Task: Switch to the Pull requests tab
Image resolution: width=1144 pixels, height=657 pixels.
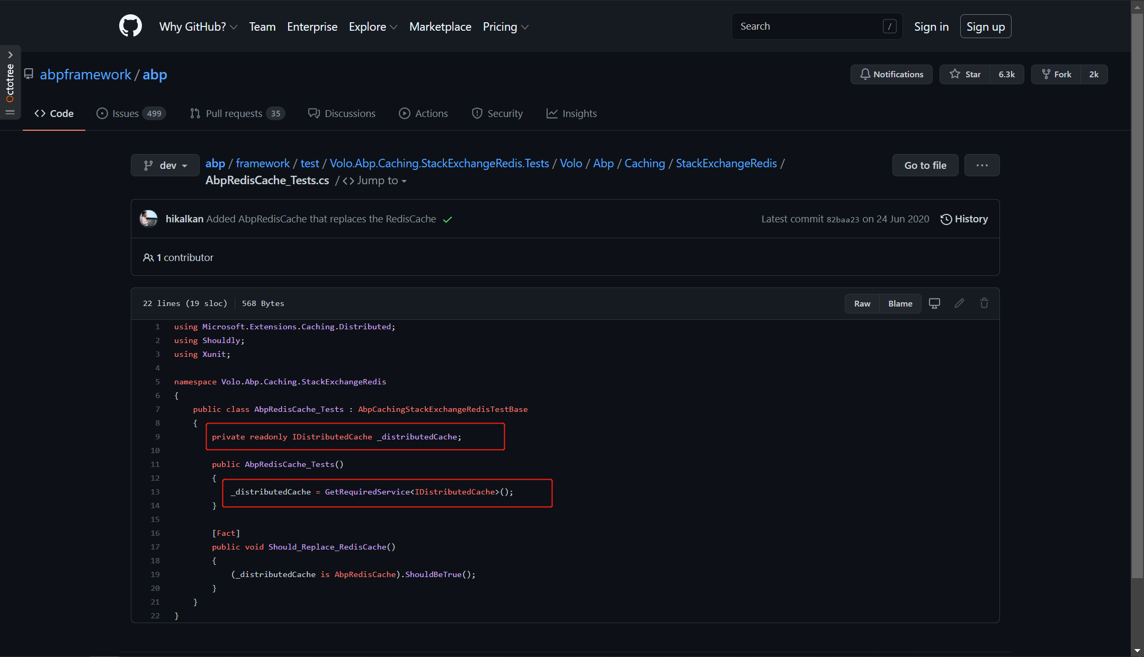Action: tap(237, 113)
